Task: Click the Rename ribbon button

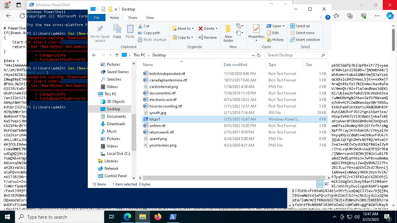Action: 207,37
